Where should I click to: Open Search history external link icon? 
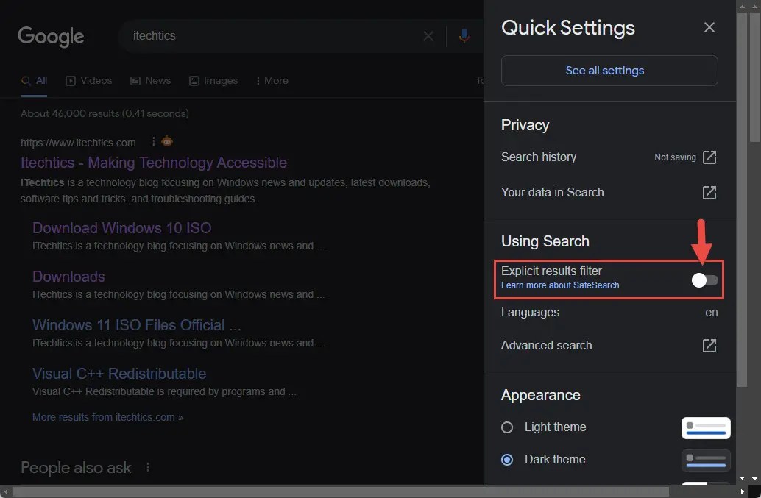[x=709, y=157]
